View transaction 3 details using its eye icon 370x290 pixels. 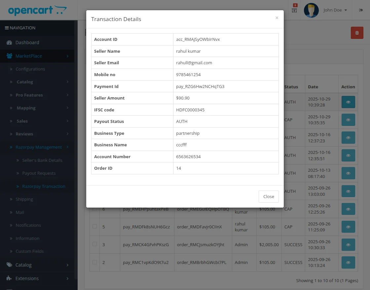pos(348,245)
